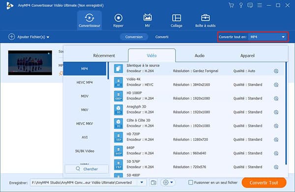295x192 pixels.
Task: Select the HD 720P preset icon
Action: 118,137
